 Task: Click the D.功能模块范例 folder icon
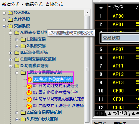[x=17, y=66]
